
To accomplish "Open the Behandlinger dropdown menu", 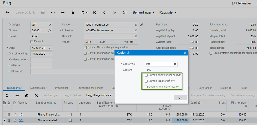I will pos(143,12).
